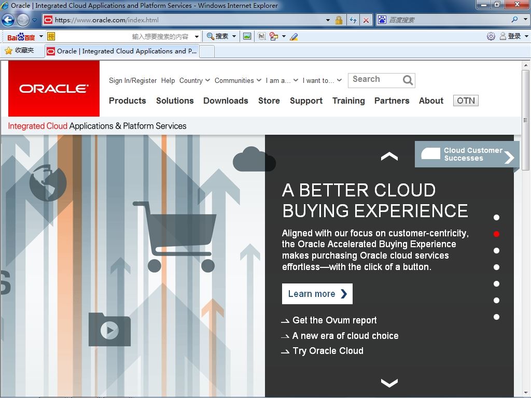Click the popup blocker toolbar icon
The height and width of the screenshot is (398, 531).
click(274, 36)
